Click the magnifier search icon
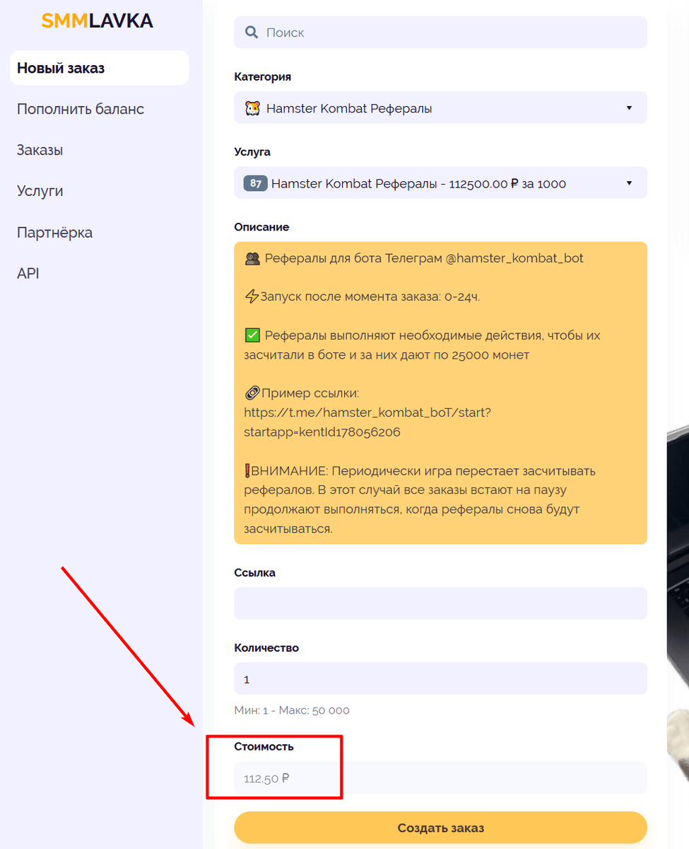Screen dimensions: 689x849 pos(251,33)
